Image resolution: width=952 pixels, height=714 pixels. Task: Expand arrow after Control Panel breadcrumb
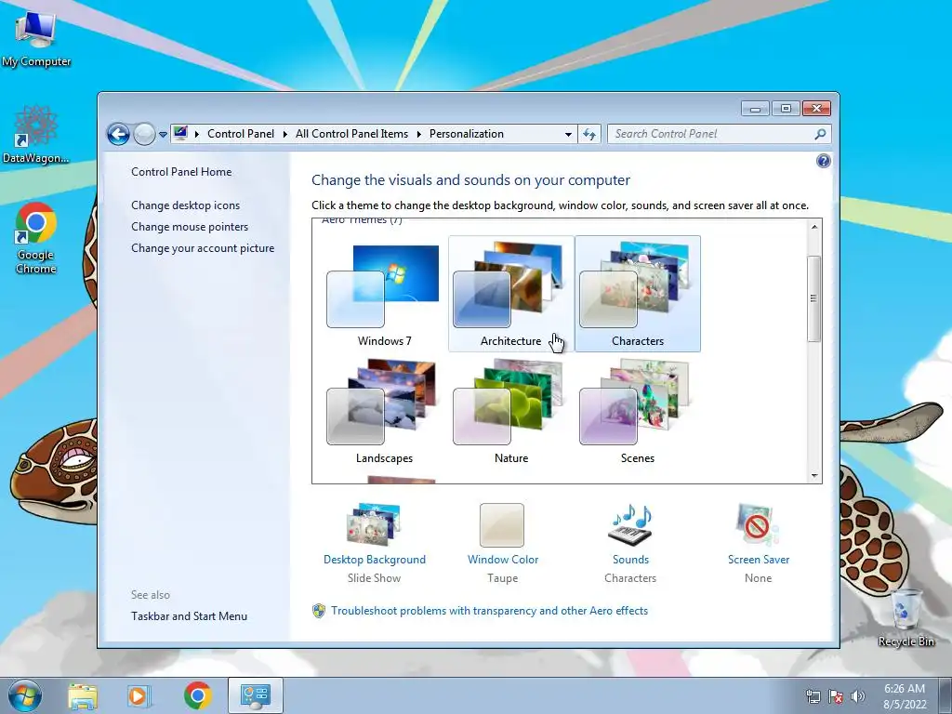pyautogui.click(x=284, y=134)
